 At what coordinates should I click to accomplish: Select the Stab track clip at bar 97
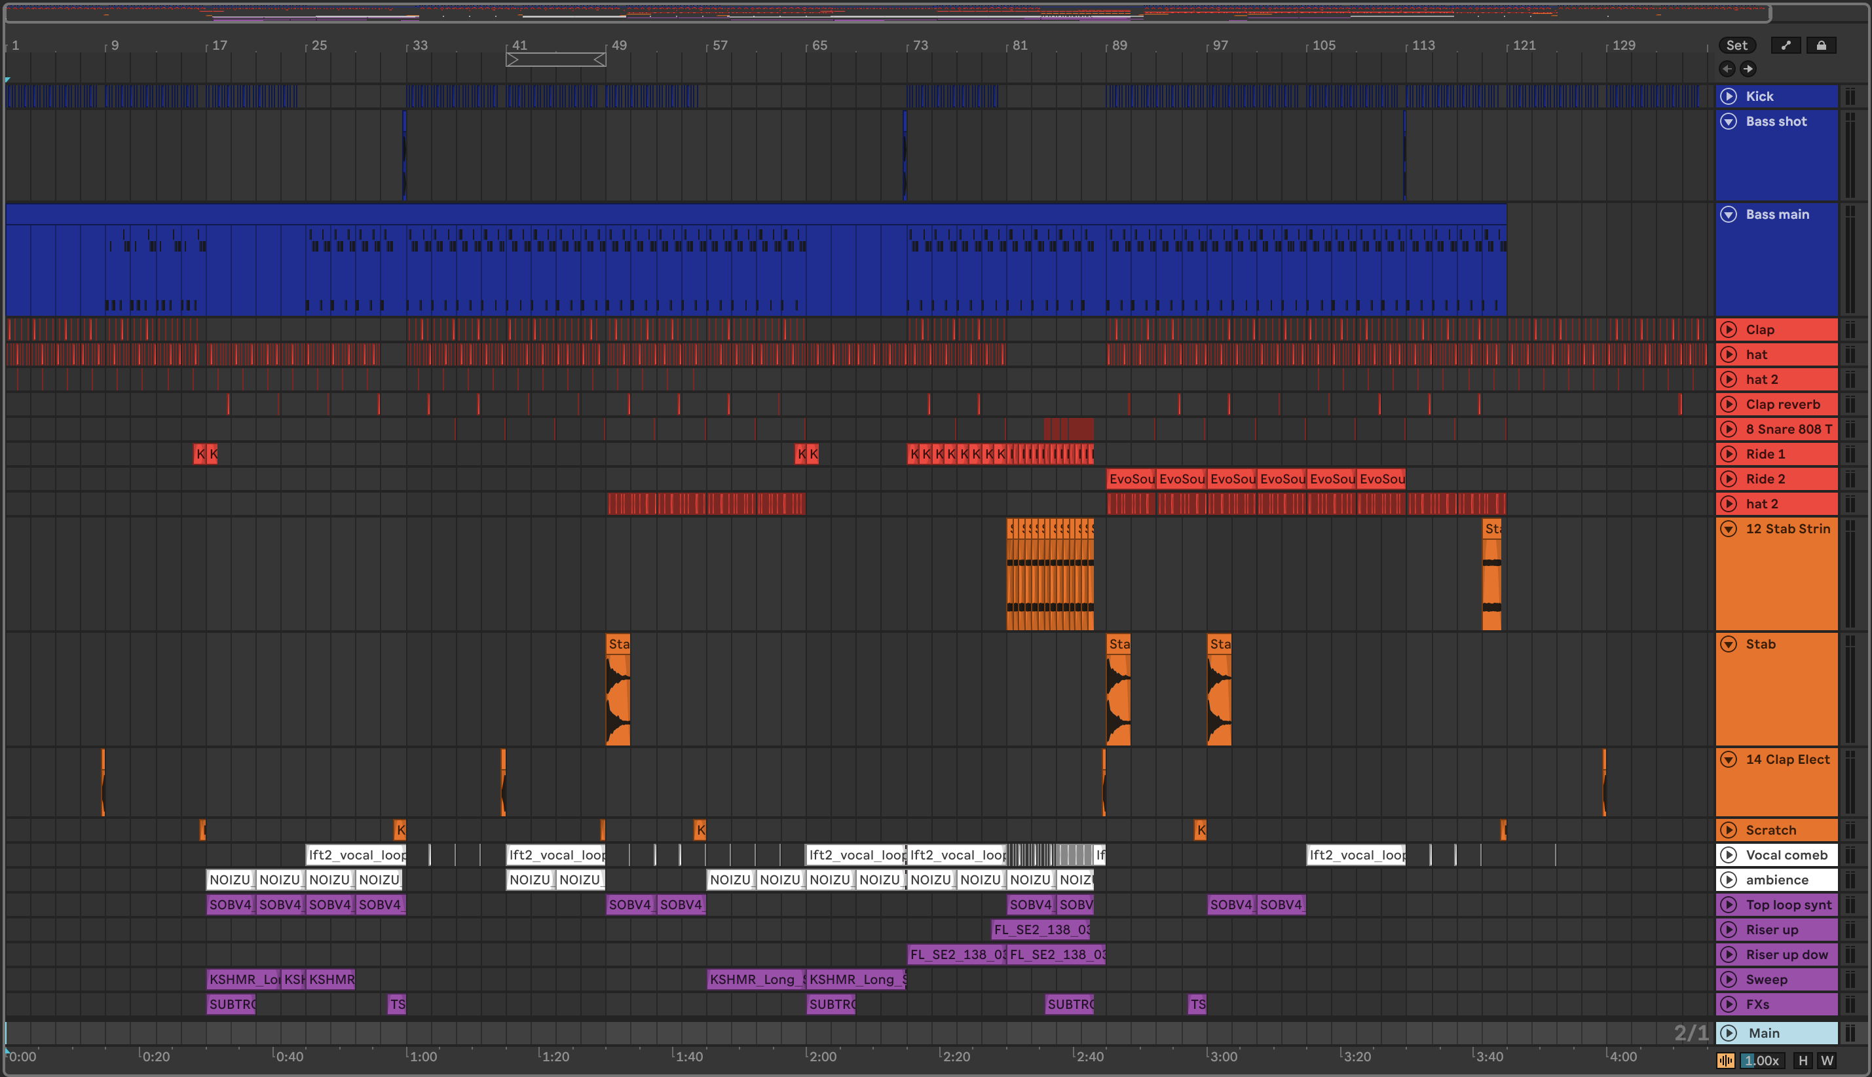pos(1219,689)
